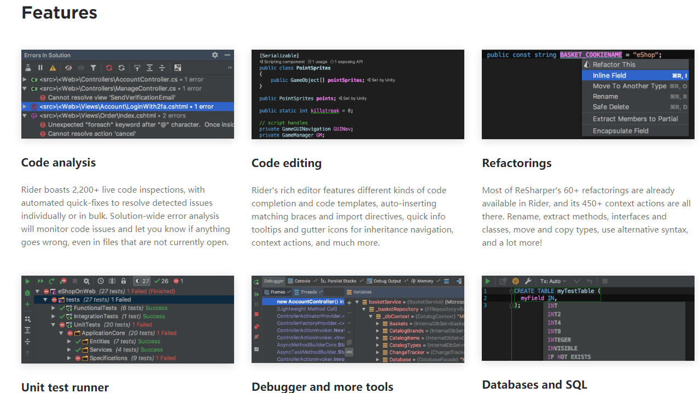Click the rerun tests curved arrow icon

52,281
